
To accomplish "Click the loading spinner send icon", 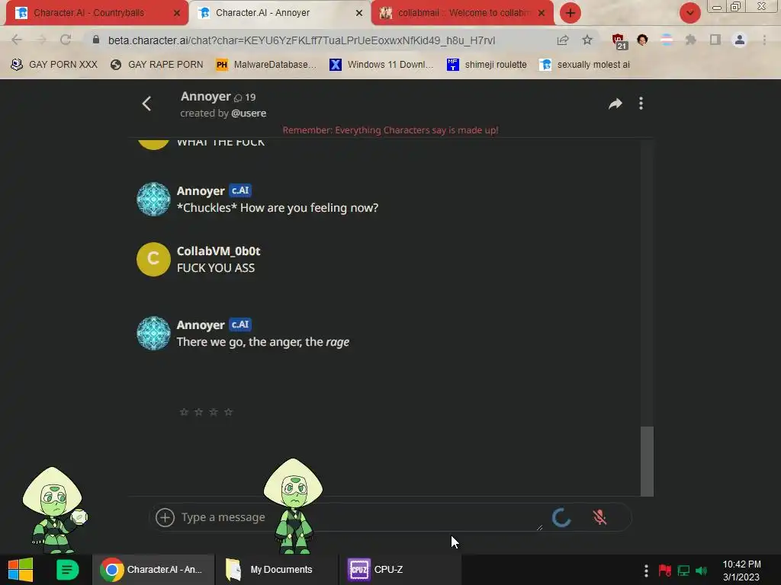I will (x=562, y=517).
